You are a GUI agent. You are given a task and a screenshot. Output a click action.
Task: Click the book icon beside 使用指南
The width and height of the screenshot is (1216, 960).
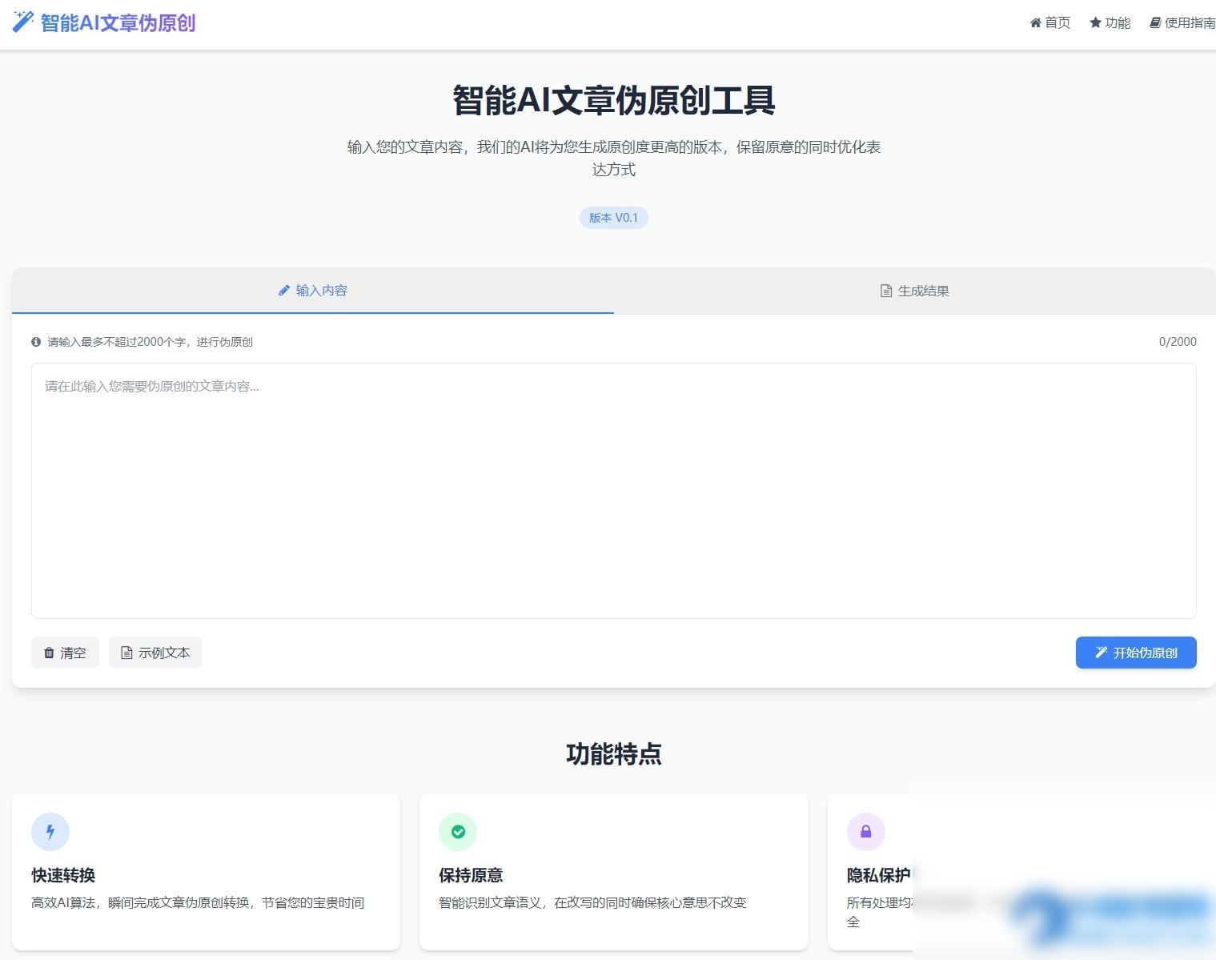[x=1154, y=22]
